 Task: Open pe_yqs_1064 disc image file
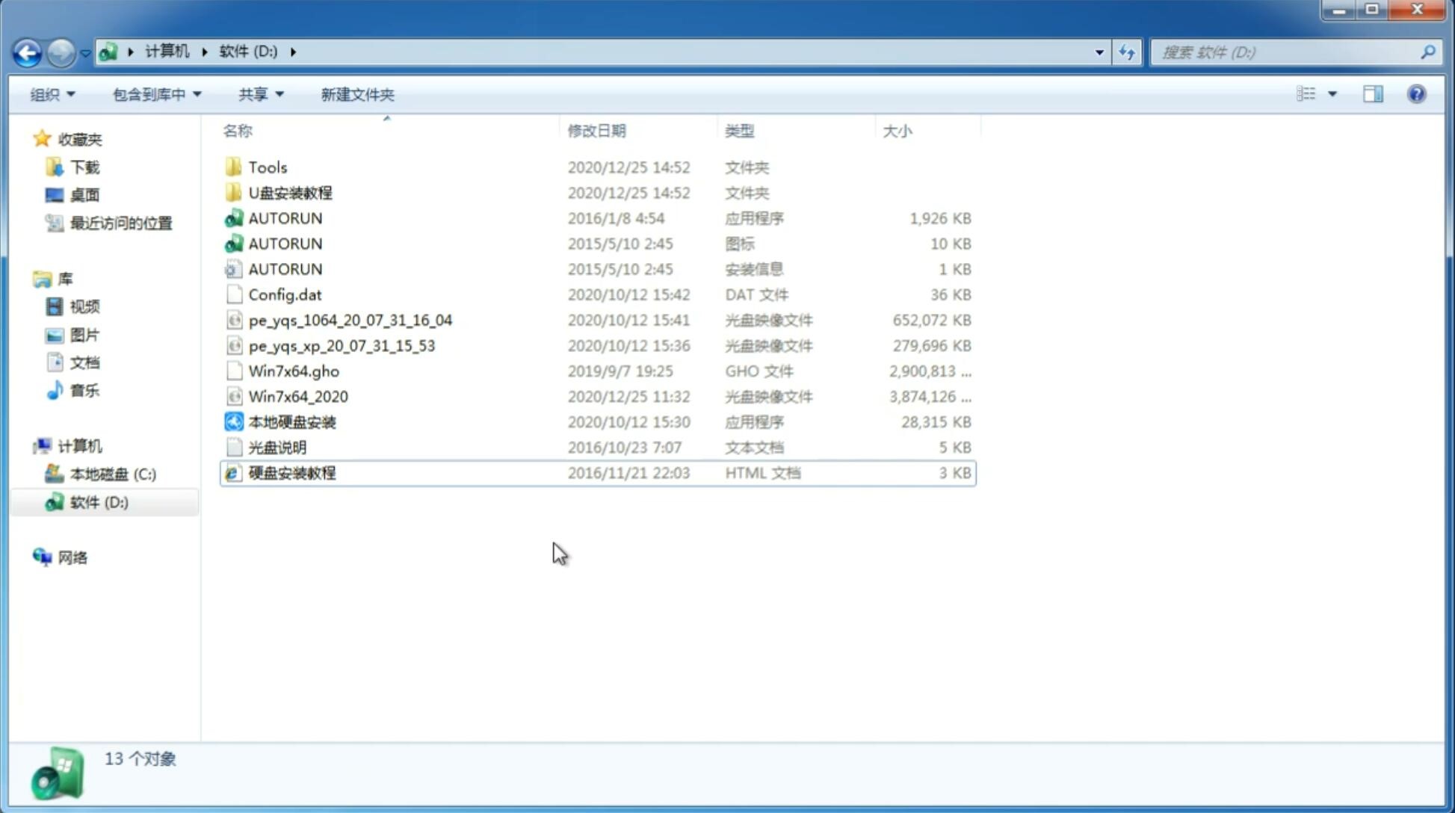pyautogui.click(x=350, y=320)
